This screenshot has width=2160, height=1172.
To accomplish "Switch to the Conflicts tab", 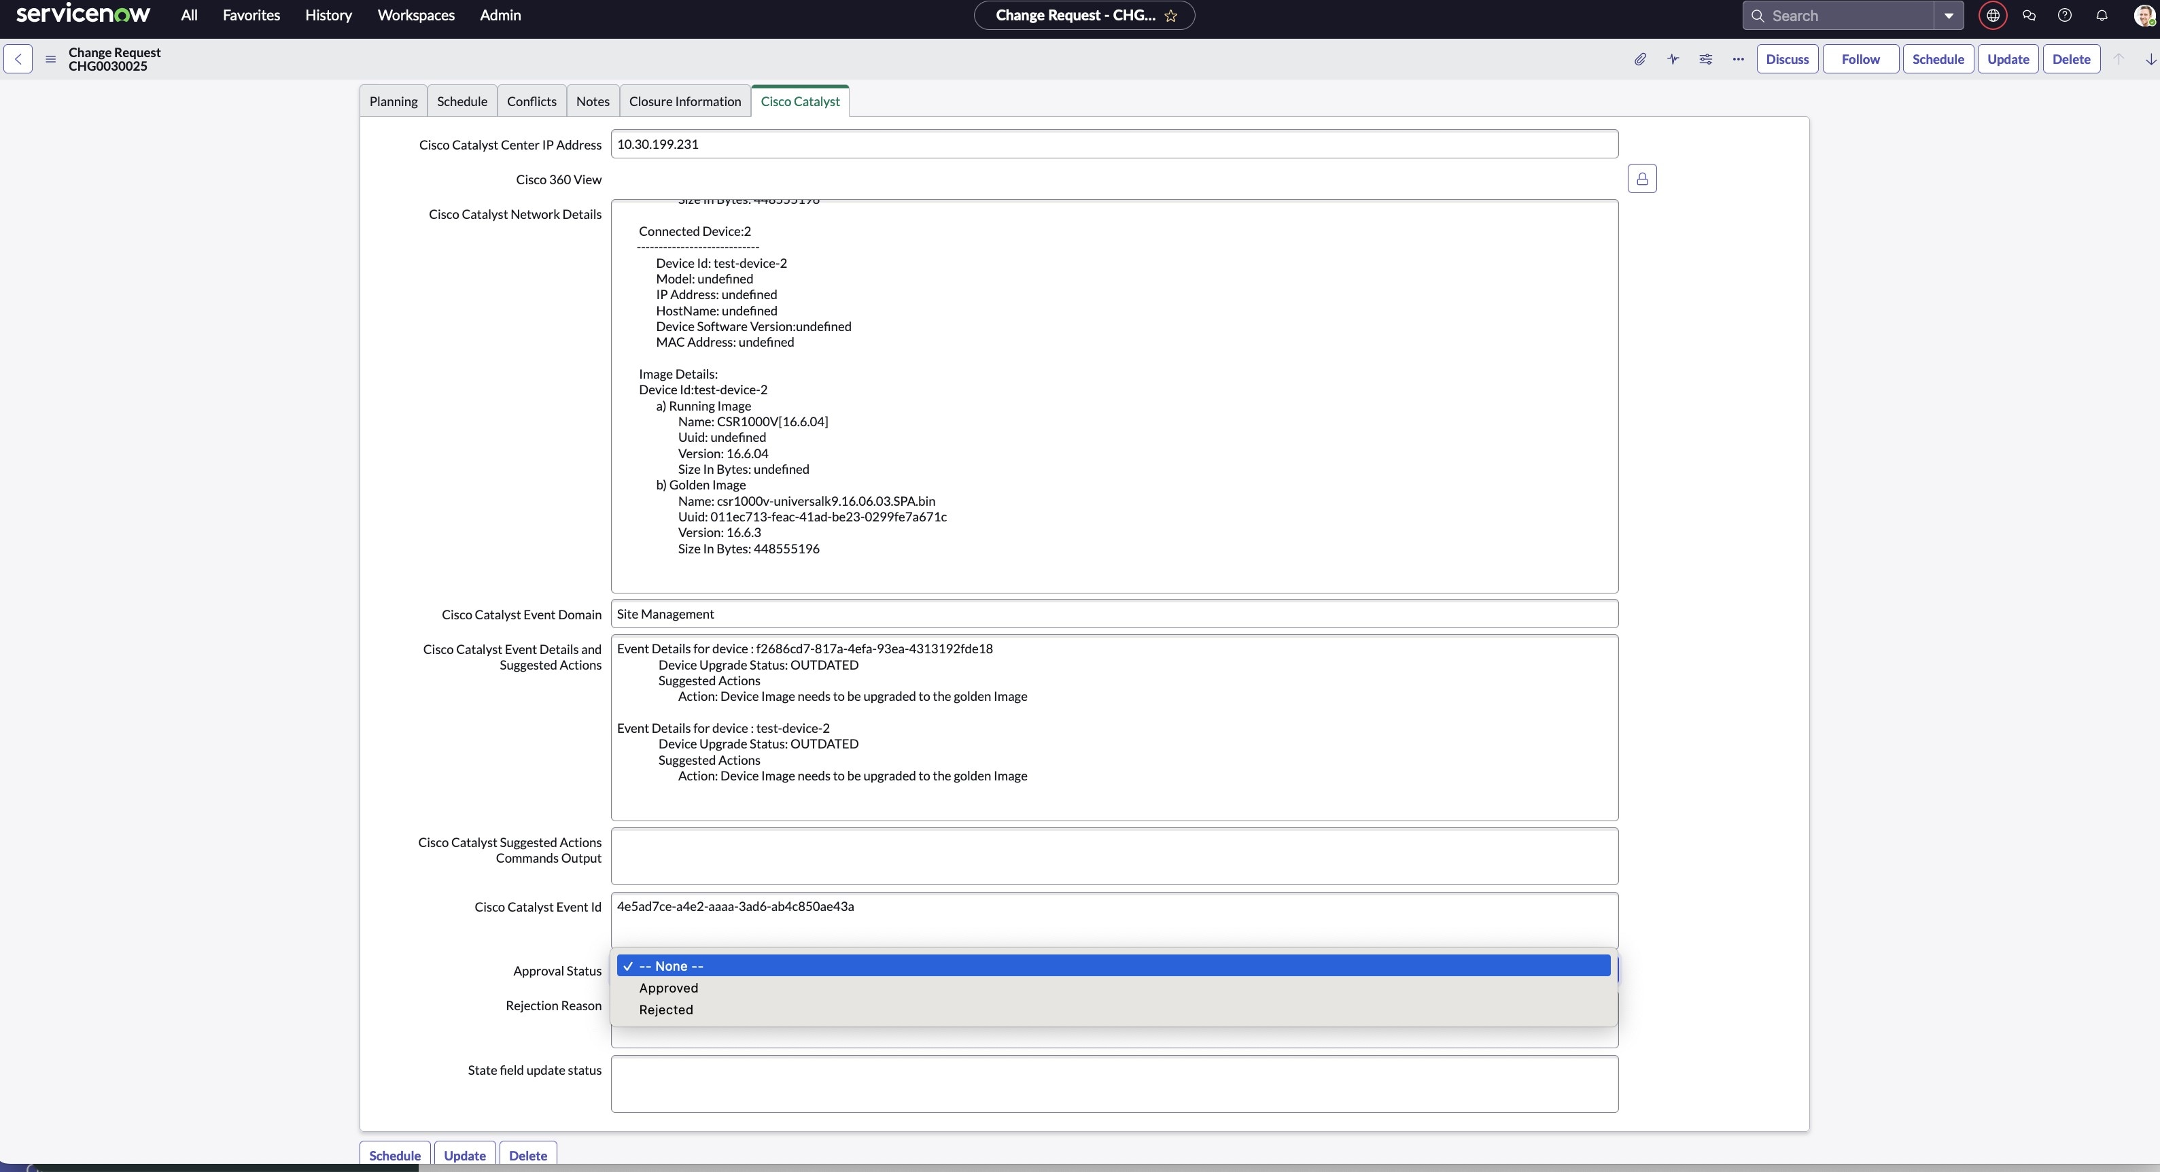I will [x=532, y=101].
